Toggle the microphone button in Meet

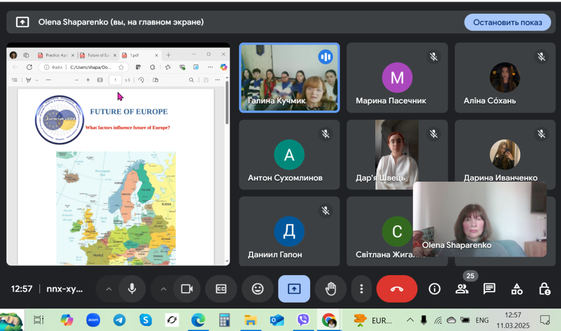click(132, 289)
